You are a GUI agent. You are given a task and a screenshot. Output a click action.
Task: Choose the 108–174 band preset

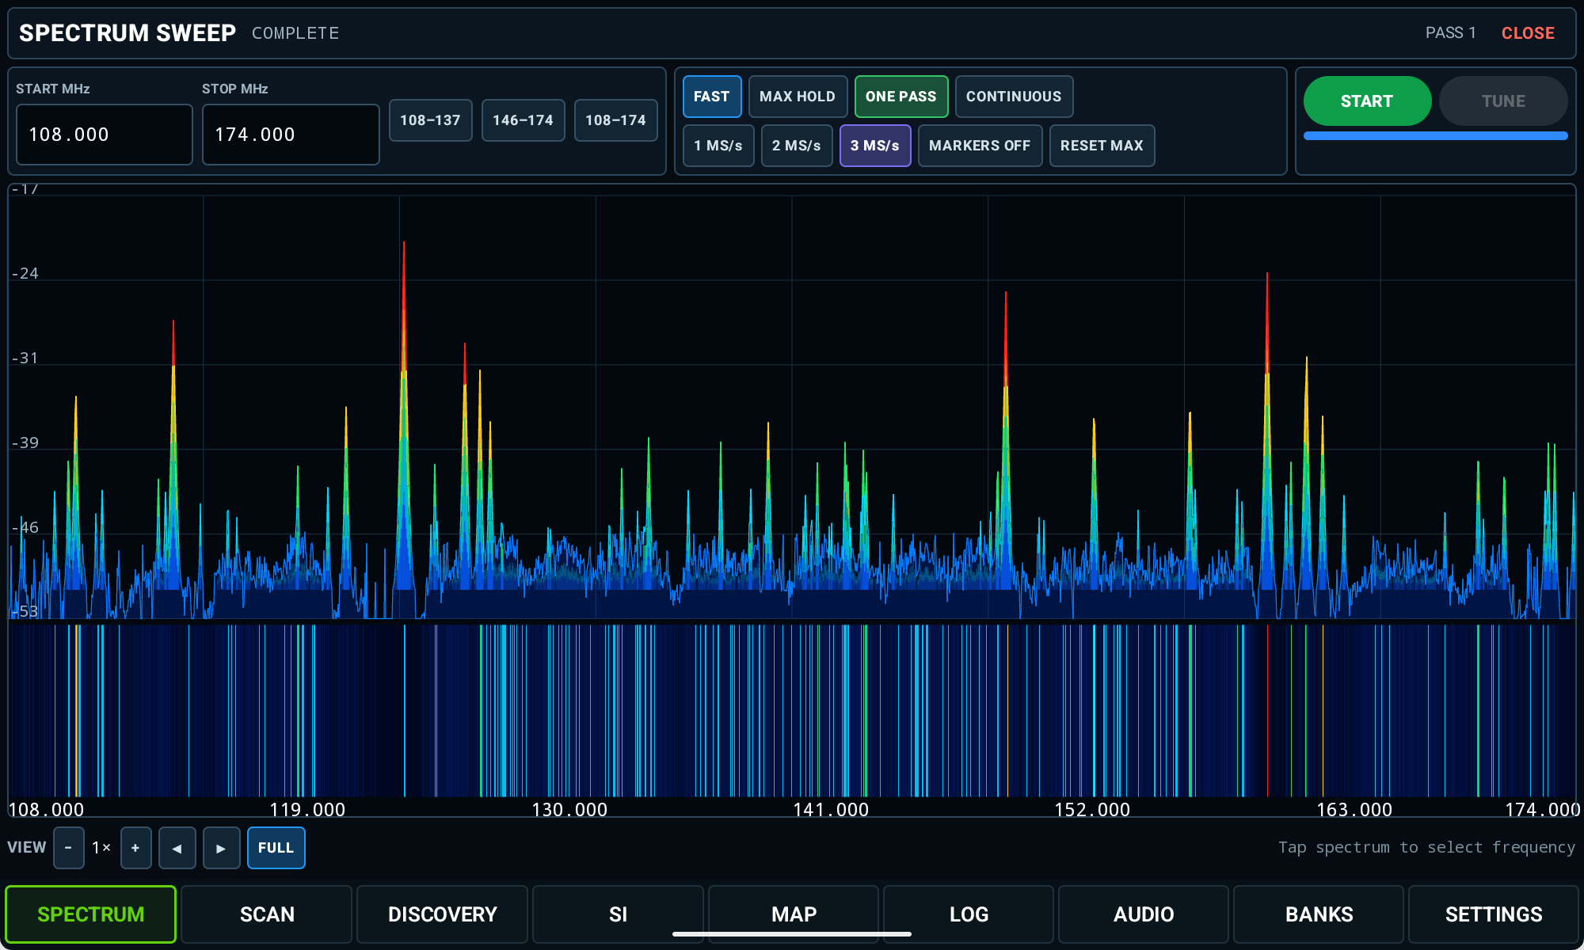click(x=615, y=120)
